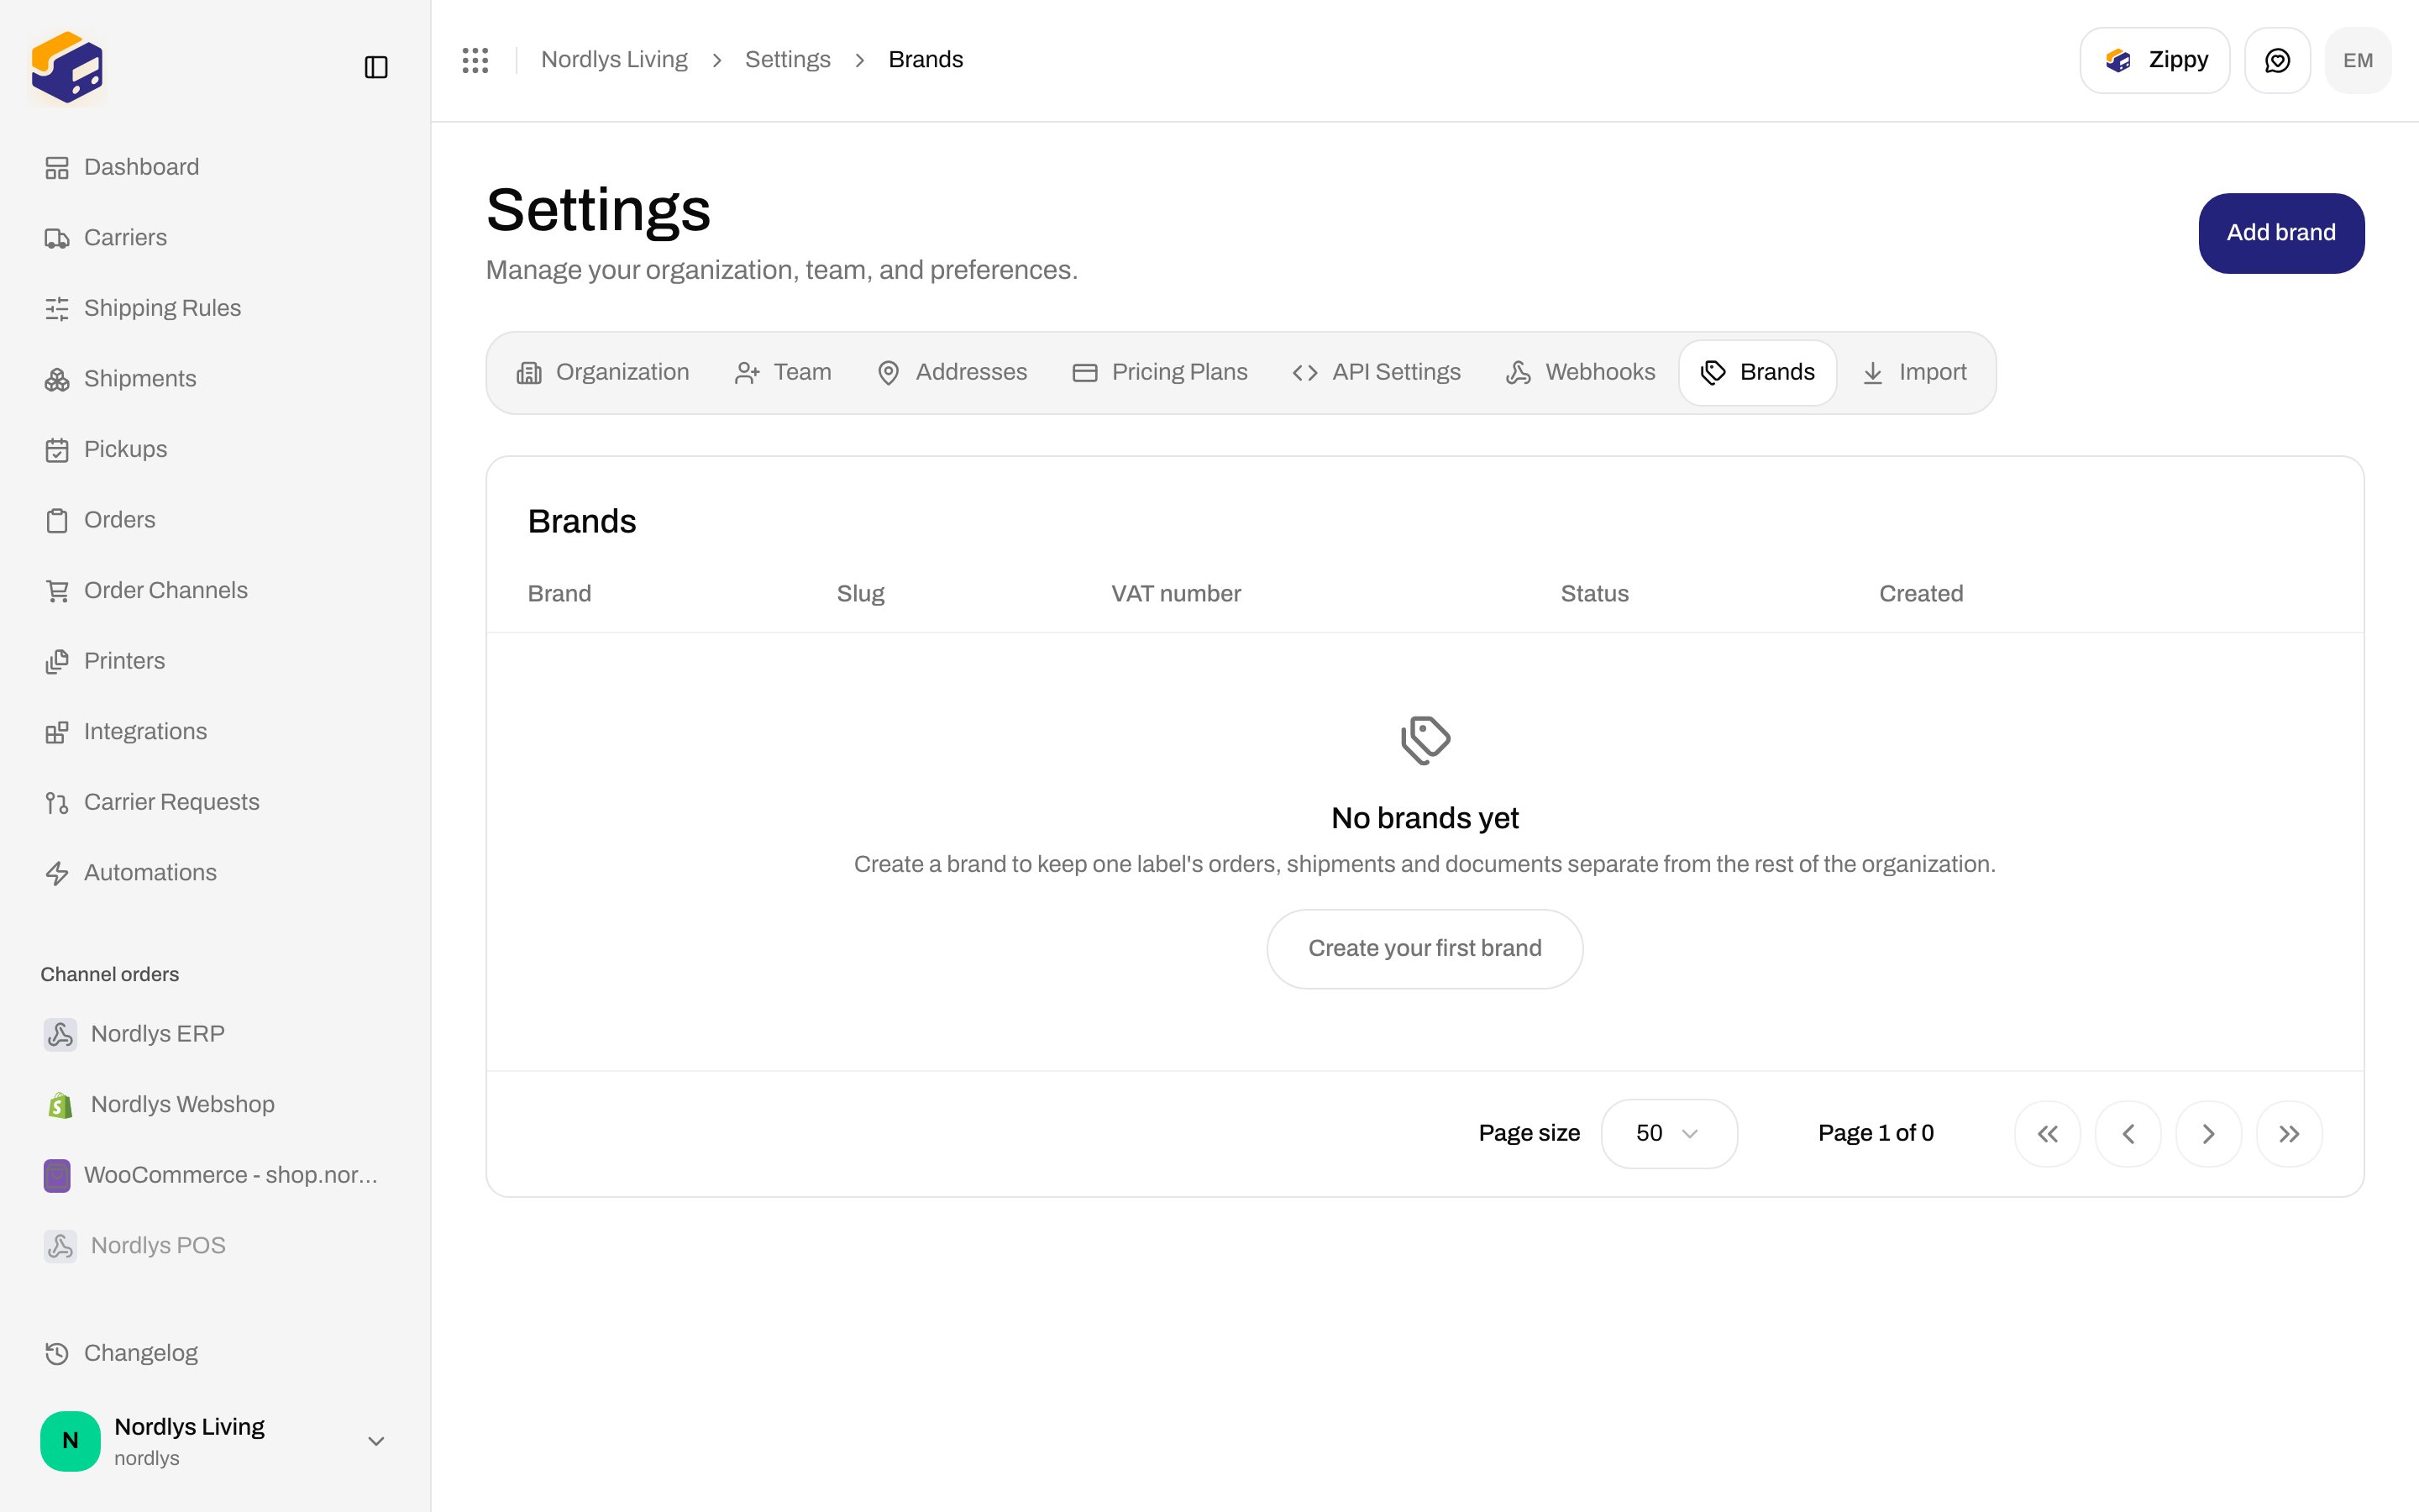2419x1512 pixels.
Task: Click the Nordlys ERP webhook icon
Action: click(x=60, y=1034)
